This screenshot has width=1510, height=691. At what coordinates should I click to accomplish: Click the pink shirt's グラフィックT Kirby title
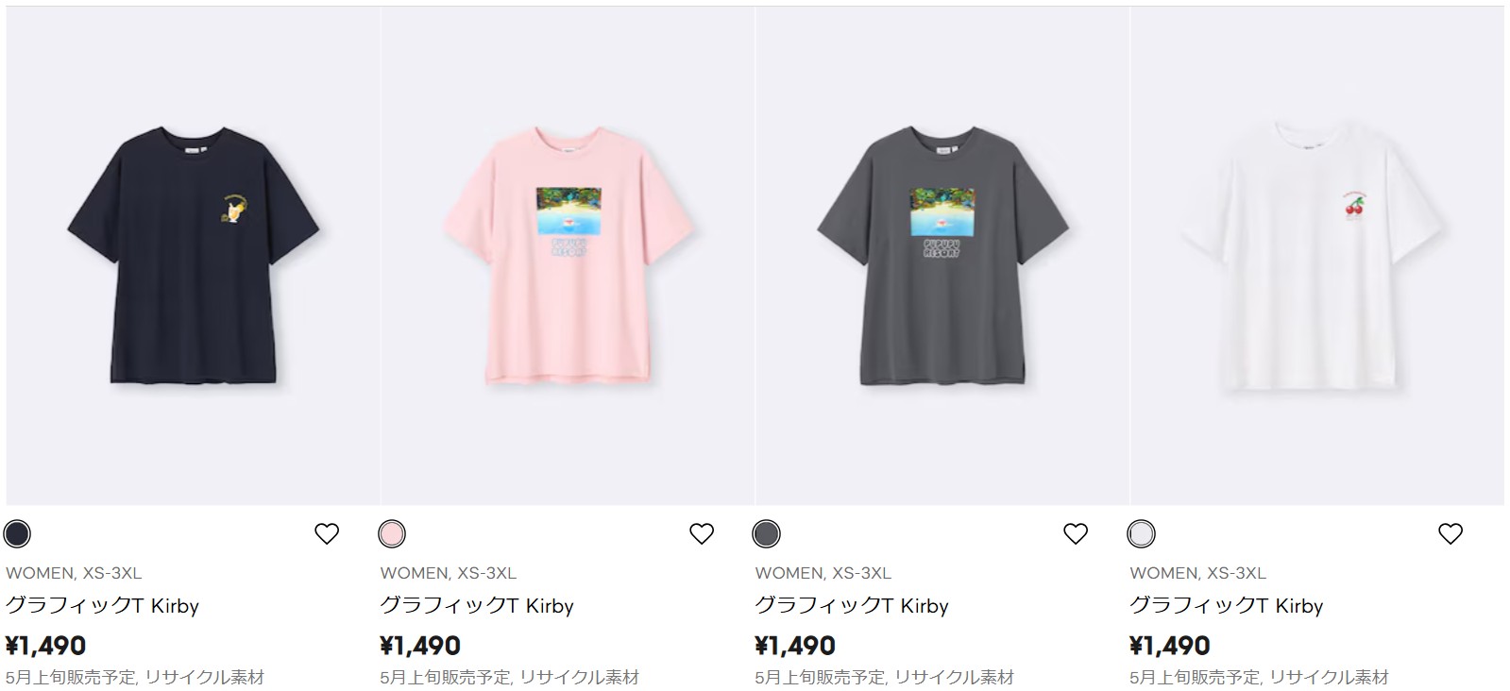click(x=477, y=606)
